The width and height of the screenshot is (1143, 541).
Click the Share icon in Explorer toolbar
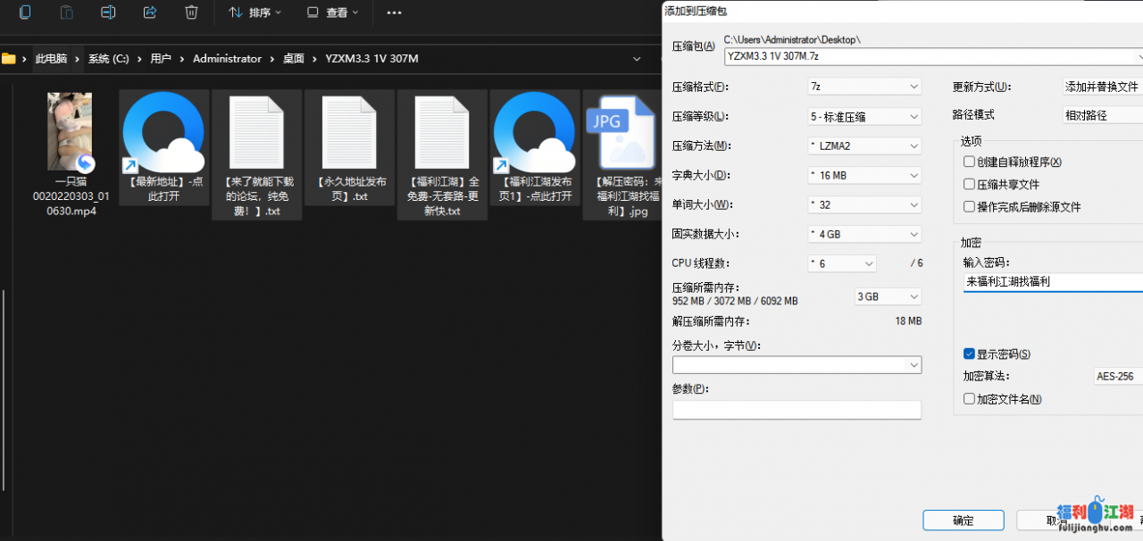point(149,12)
